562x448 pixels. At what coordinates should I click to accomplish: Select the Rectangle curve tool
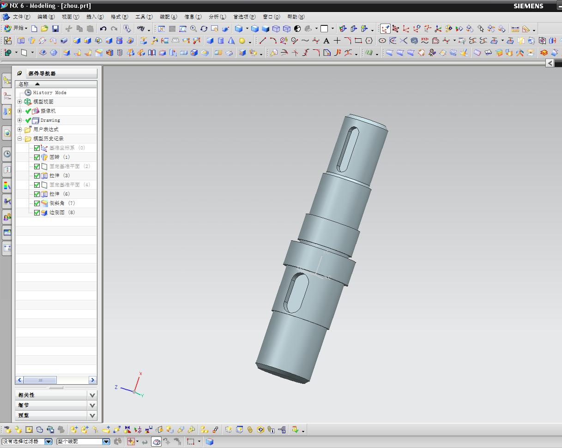(x=358, y=41)
